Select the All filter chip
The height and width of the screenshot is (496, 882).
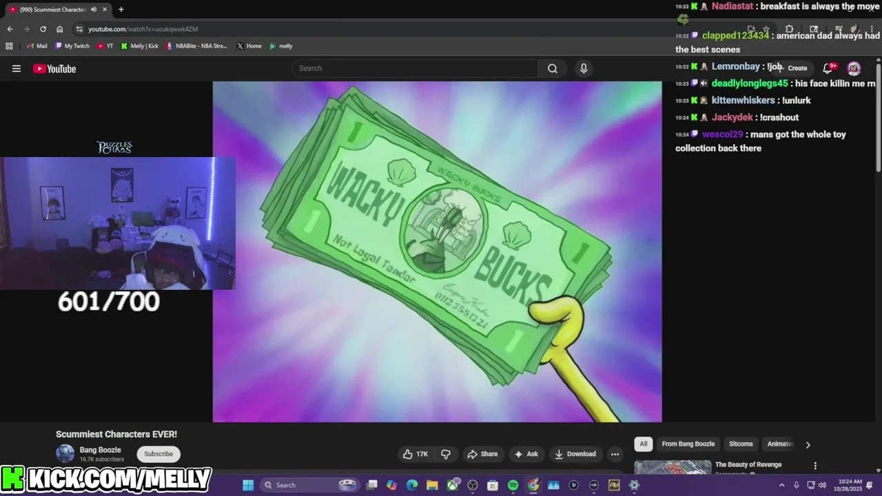pyautogui.click(x=643, y=444)
